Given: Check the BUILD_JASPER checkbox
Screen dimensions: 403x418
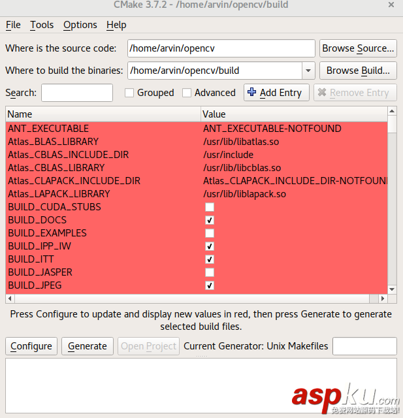Looking at the screenshot, I should 210,272.
